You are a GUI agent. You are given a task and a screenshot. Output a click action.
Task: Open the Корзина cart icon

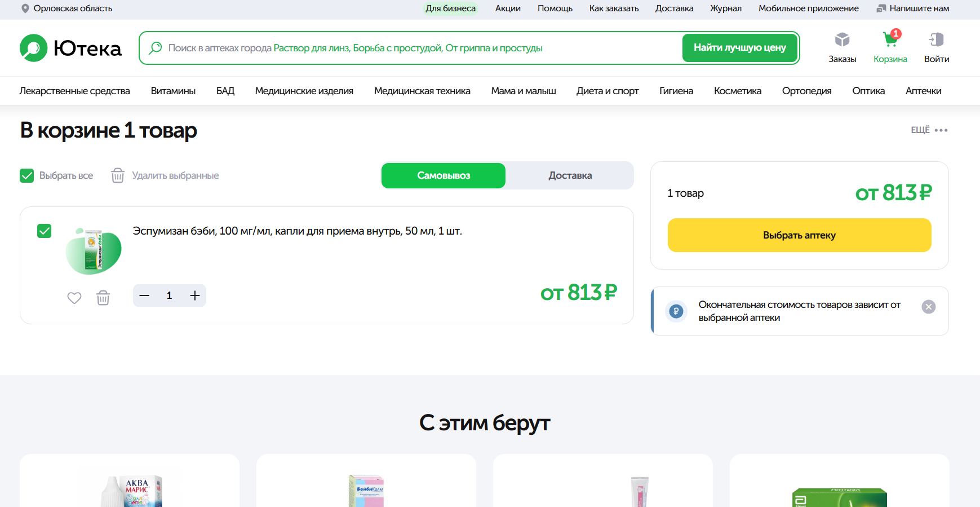[890, 41]
